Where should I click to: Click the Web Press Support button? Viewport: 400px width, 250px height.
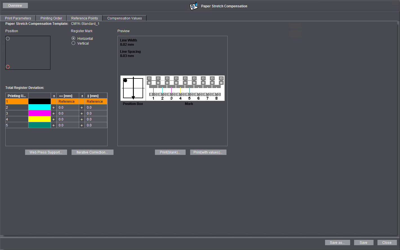pyautogui.click(x=46, y=152)
